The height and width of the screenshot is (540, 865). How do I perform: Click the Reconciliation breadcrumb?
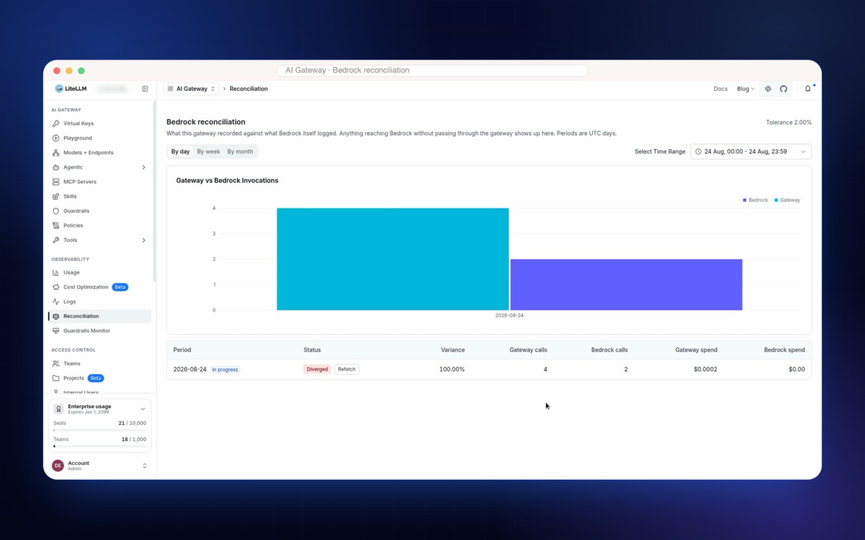[248, 89]
